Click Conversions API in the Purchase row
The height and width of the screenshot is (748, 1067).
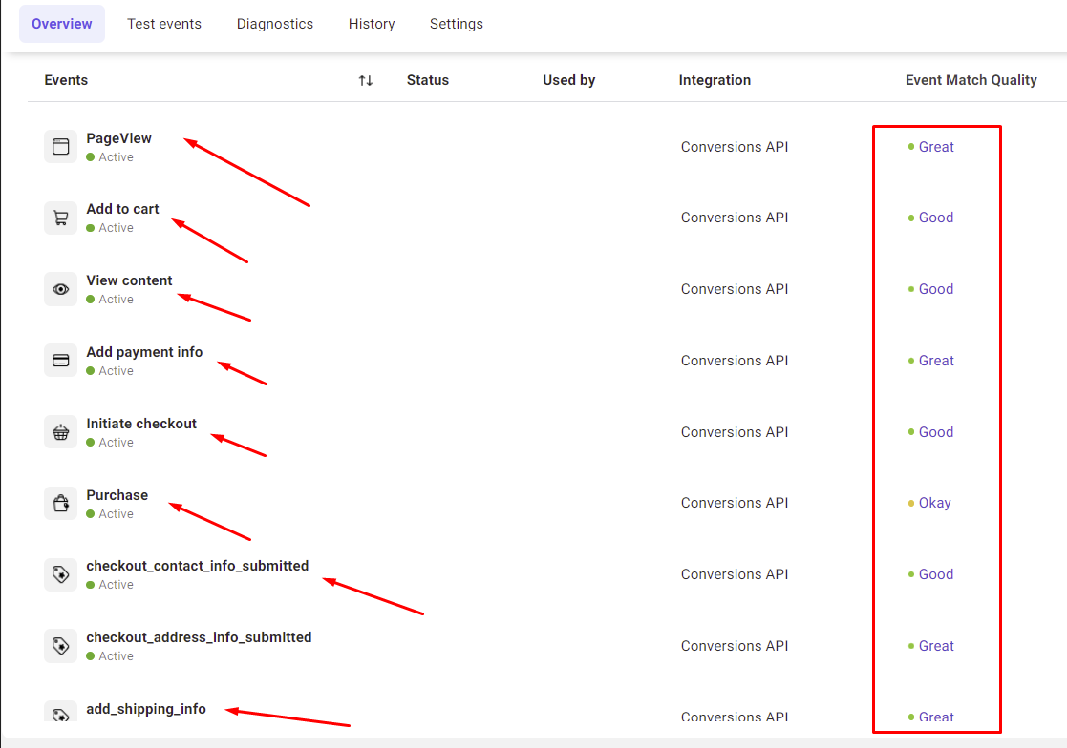(735, 503)
